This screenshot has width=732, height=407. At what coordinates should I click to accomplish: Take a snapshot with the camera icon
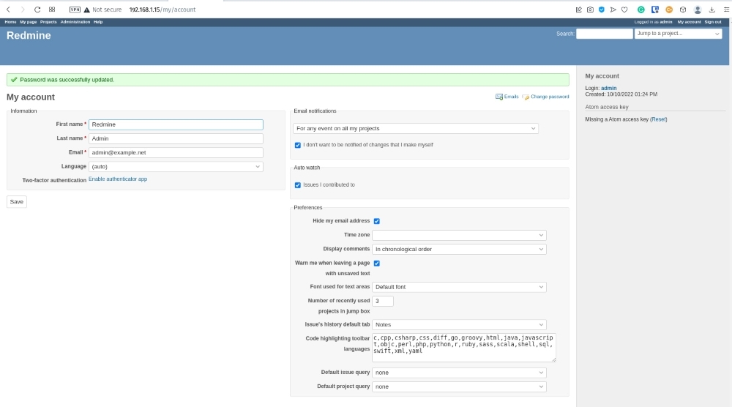[x=590, y=10]
